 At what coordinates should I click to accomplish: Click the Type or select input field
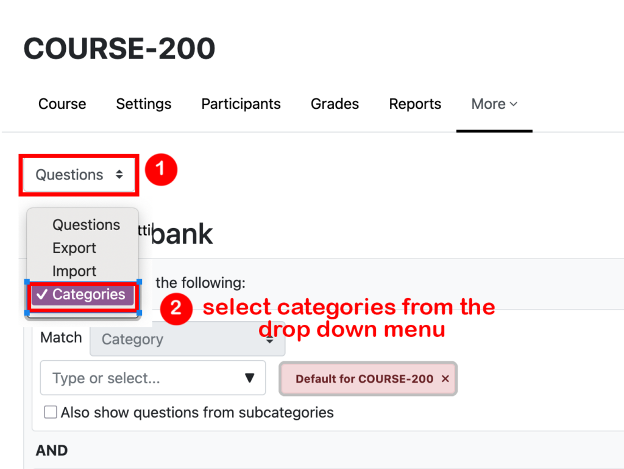140,378
